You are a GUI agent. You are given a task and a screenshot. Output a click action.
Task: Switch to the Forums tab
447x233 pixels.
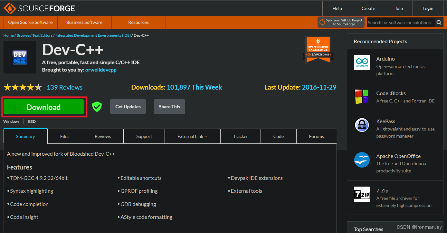[316, 136]
